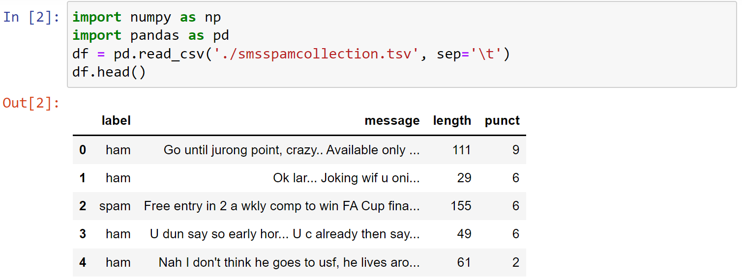Place cursor in the import numpy line
The image size is (742, 279).
tap(147, 17)
